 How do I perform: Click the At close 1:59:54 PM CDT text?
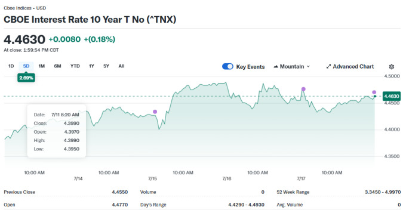click(31, 50)
